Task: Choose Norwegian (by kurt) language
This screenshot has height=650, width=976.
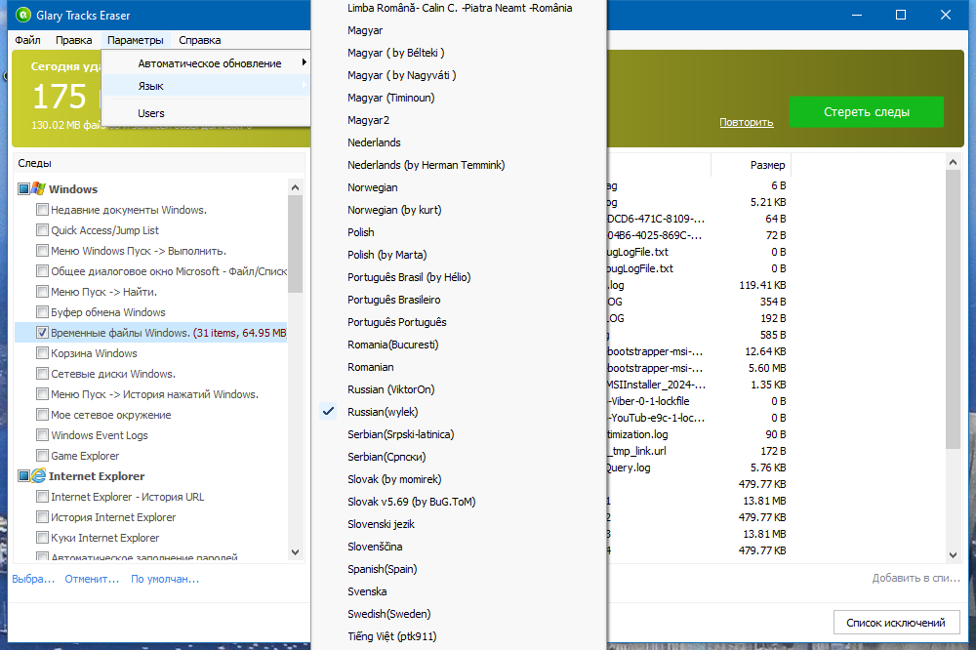Action: coord(459,210)
